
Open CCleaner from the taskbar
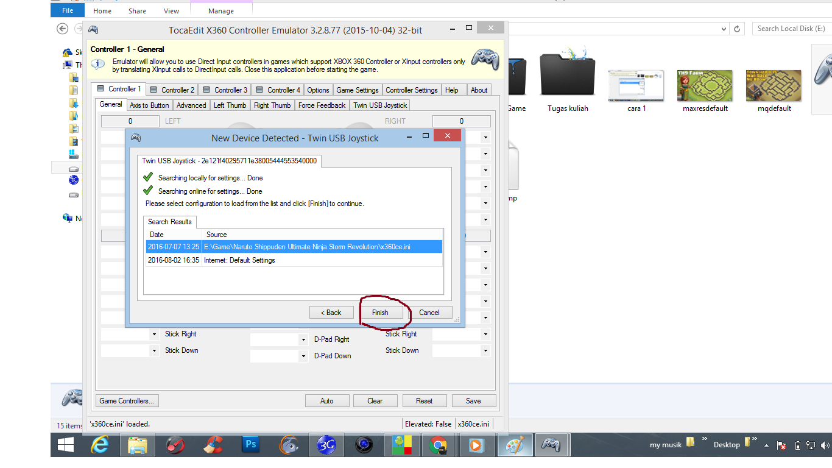tap(213, 445)
